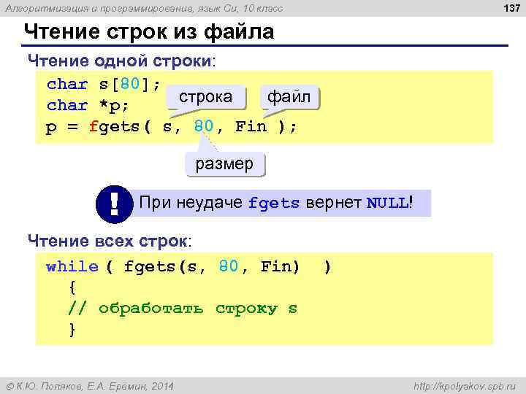Click the slide title 'Чтение строк из файла'
The height and width of the screenshot is (394, 526).
click(x=149, y=31)
